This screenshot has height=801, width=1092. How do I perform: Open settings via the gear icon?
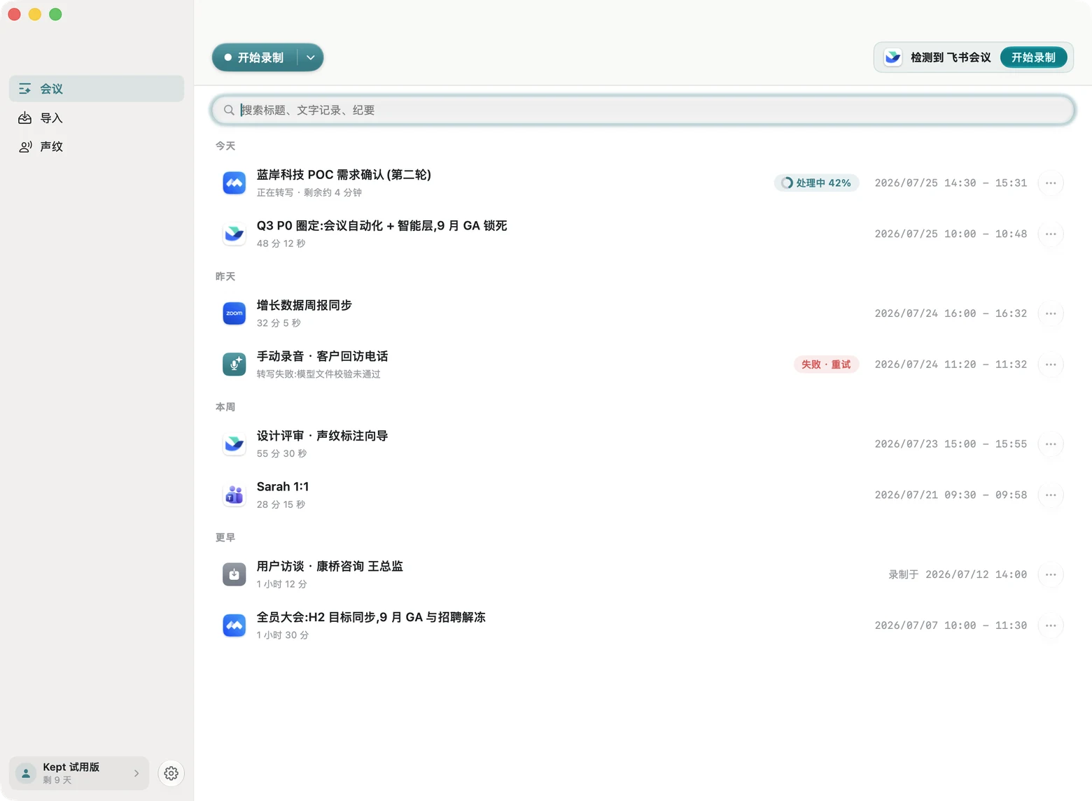(x=171, y=773)
